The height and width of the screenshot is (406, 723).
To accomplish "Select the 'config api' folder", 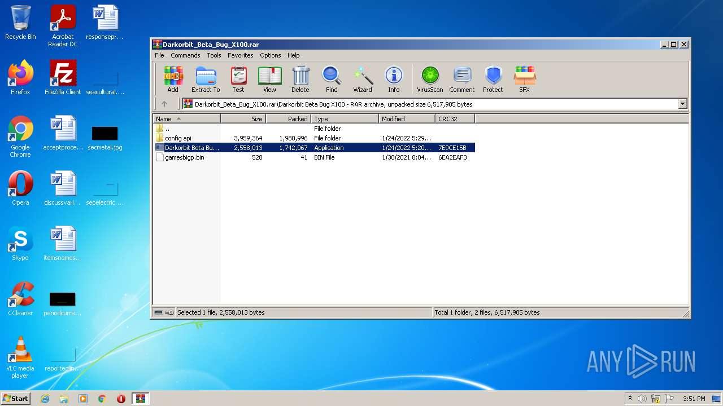I will (x=313, y=138).
